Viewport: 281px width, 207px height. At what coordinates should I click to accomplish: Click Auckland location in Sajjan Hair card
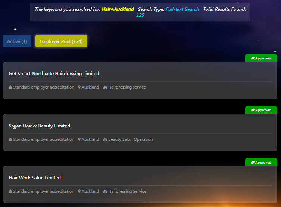[x=90, y=139]
